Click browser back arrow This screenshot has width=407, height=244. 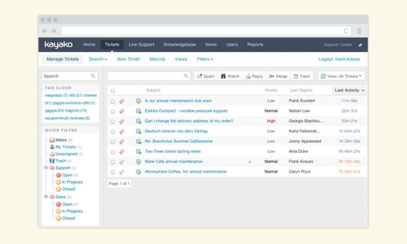pyautogui.click(x=45, y=31)
